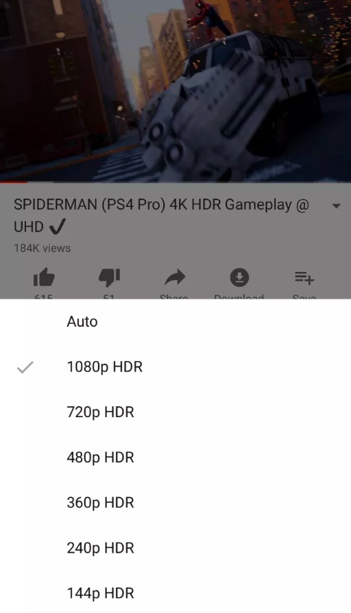This screenshot has height=613, width=351.
Task: Tap the 615 like count
Action: pos(43,297)
